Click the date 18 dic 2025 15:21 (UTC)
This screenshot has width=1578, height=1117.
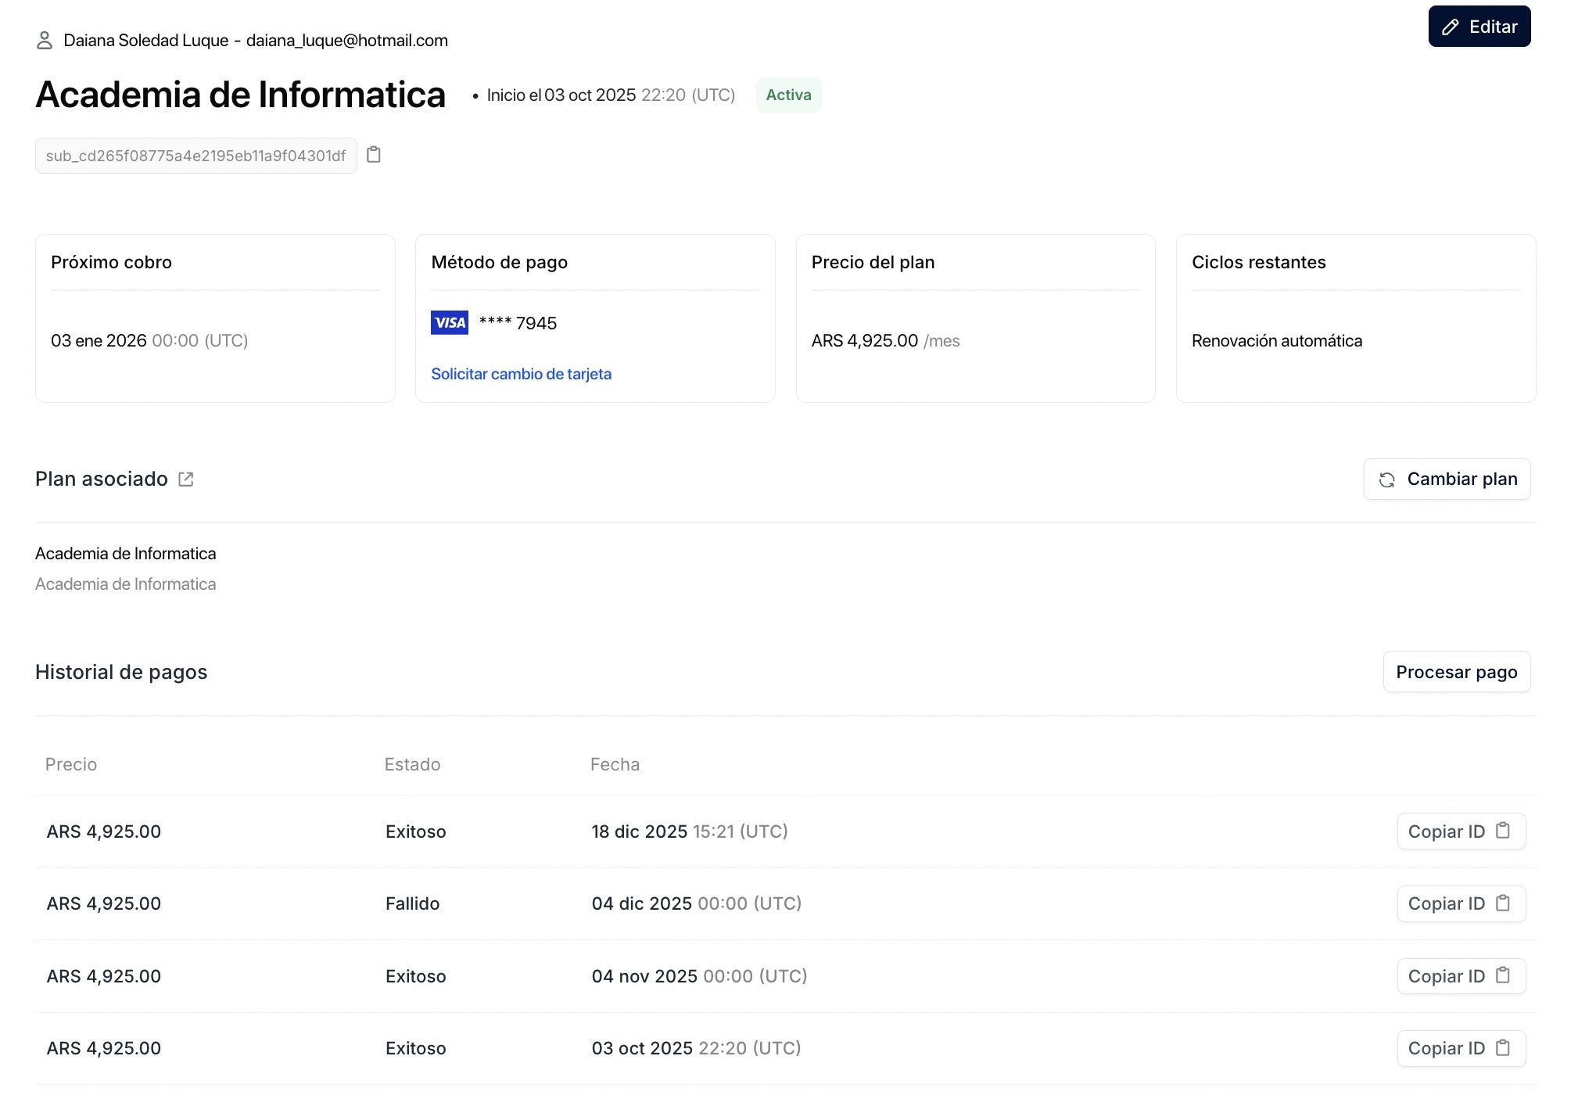[690, 831]
